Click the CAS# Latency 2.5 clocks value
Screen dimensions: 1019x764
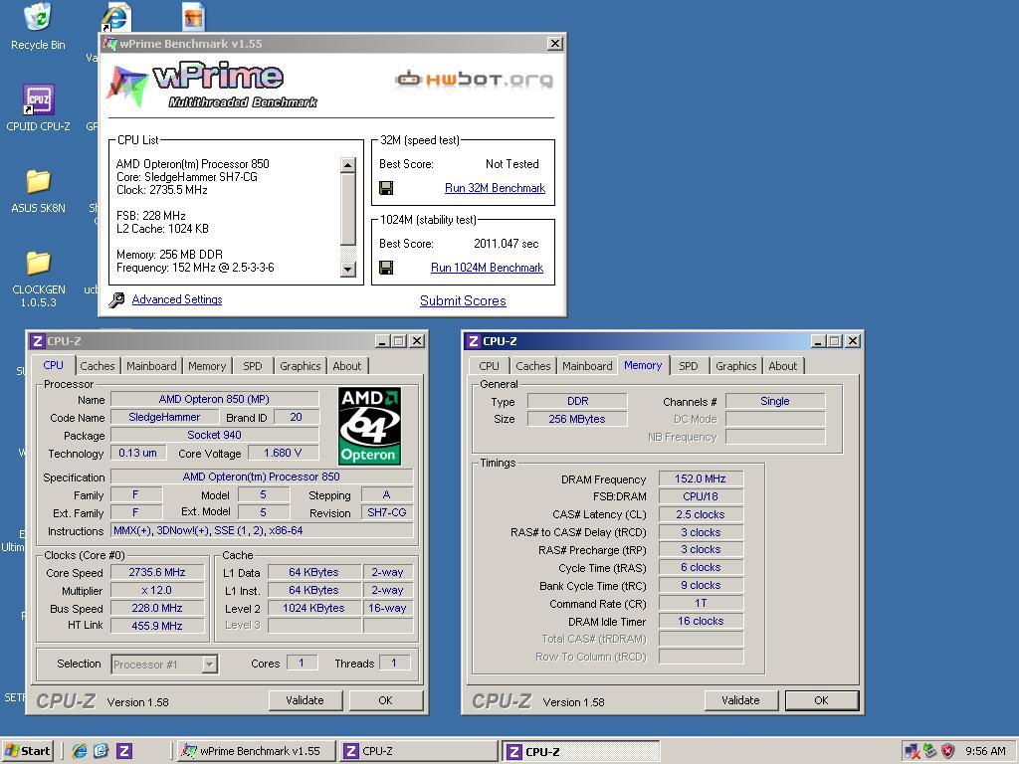coord(701,514)
